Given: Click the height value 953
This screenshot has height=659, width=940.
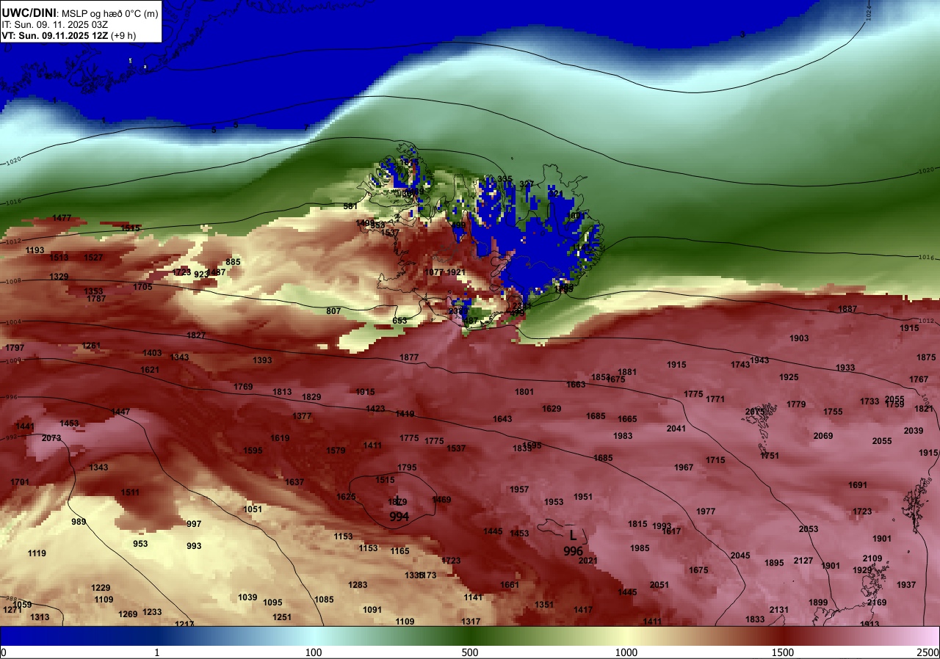Looking at the screenshot, I should 140,544.
